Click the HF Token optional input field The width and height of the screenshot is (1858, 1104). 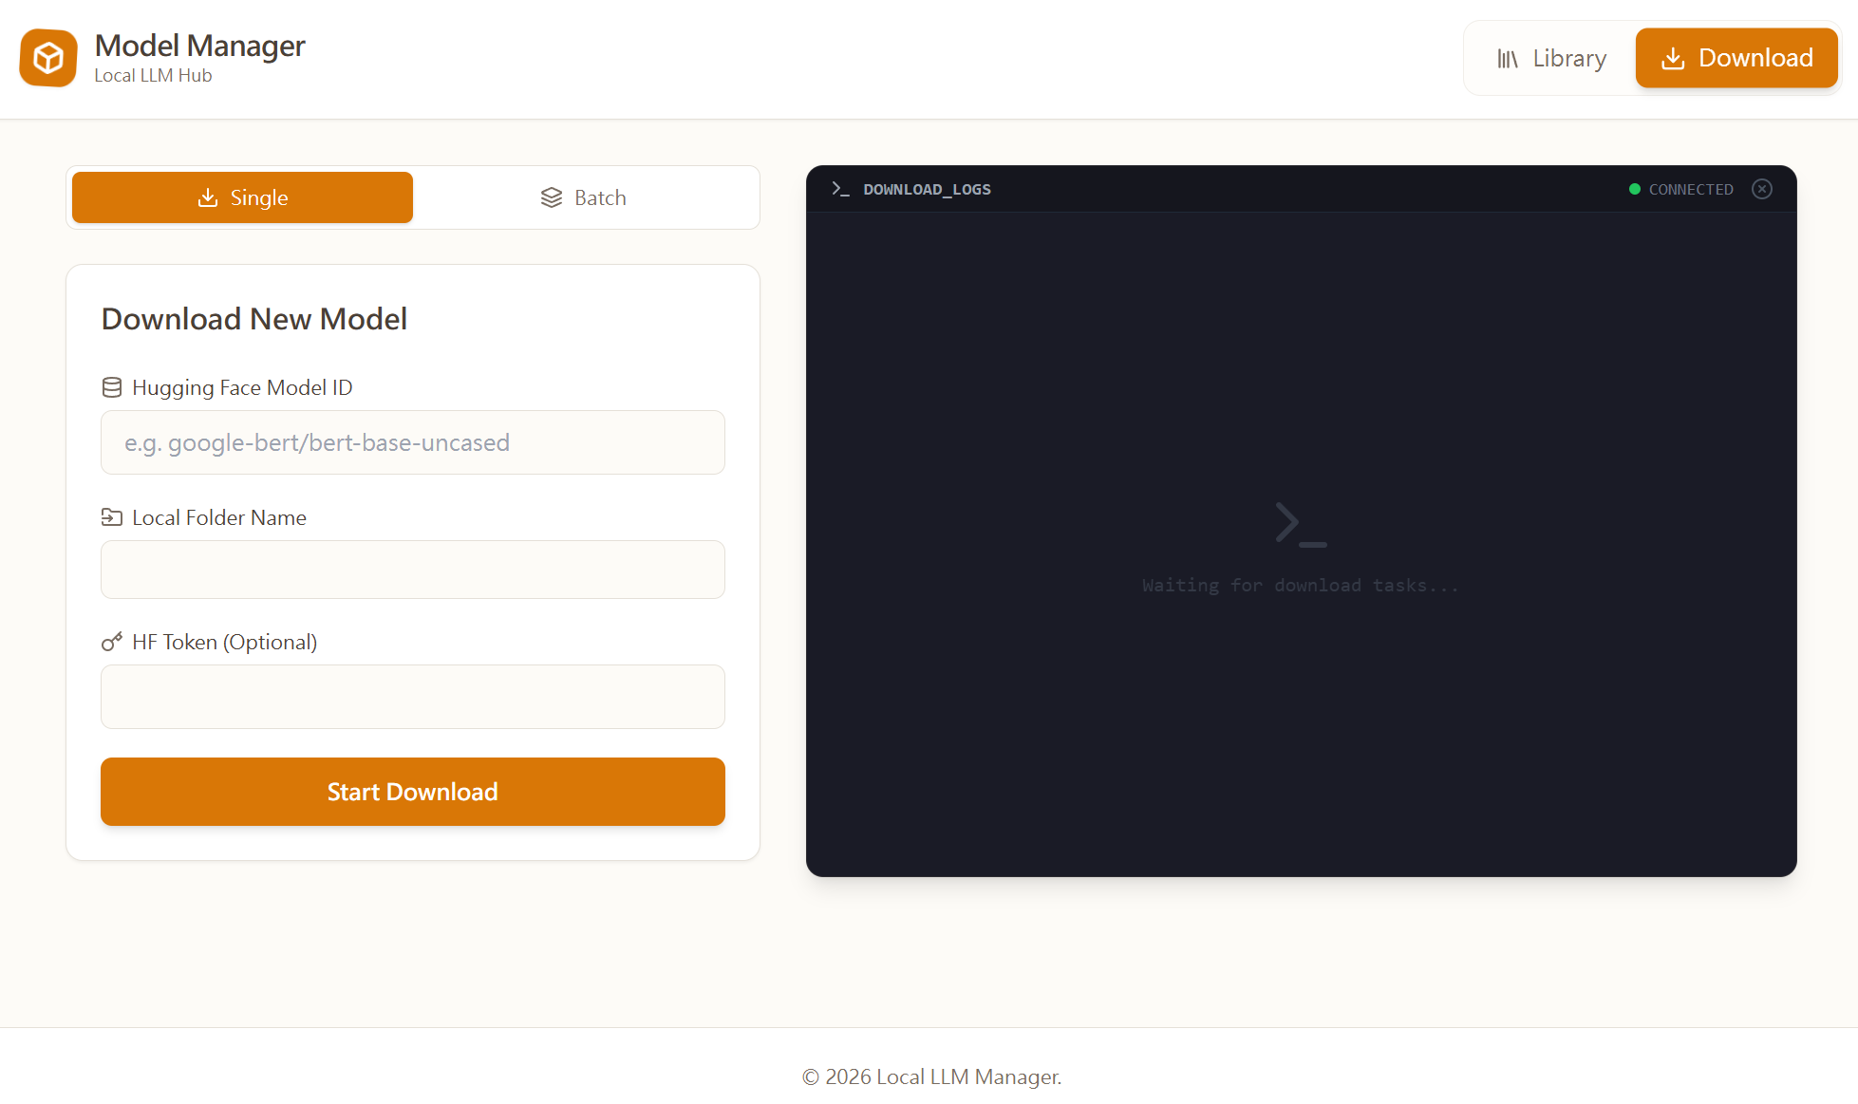click(412, 697)
